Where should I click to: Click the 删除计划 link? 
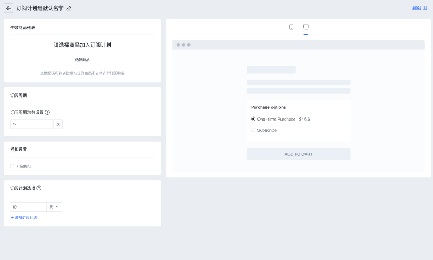(x=419, y=9)
